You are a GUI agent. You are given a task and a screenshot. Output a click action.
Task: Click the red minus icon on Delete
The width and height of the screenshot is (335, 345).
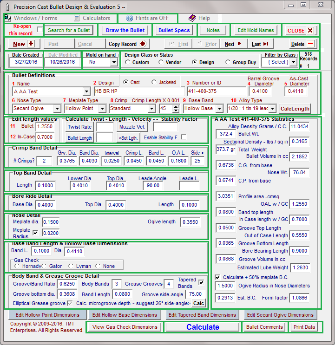pyautogui.click(x=310, y=44)
